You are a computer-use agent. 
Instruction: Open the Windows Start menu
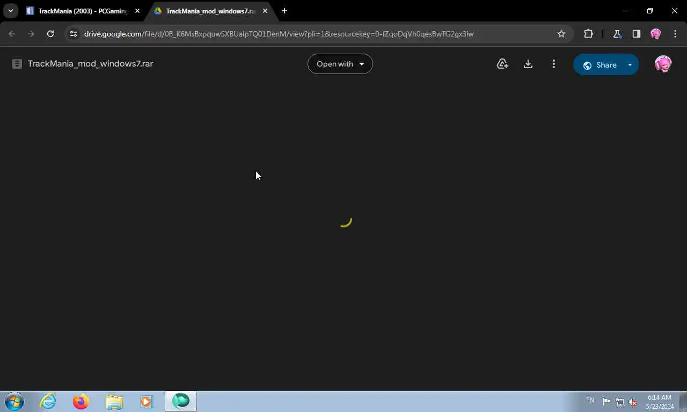pos(14,401)
